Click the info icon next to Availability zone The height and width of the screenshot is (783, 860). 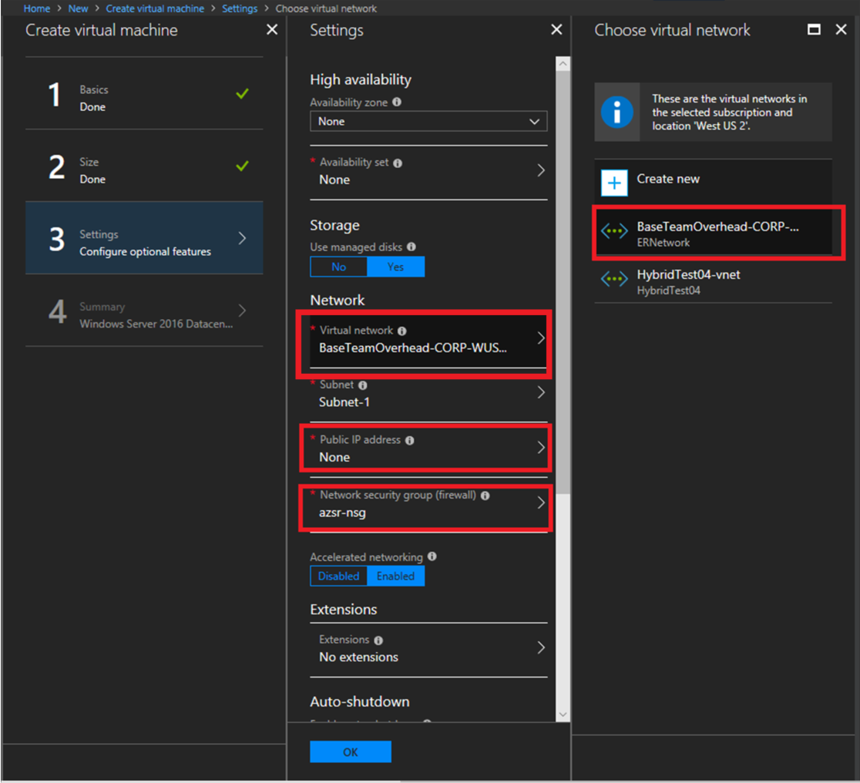[x=397, y=102]
